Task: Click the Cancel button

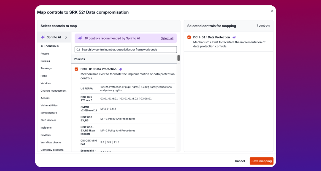Action: [x=239, y=161]
